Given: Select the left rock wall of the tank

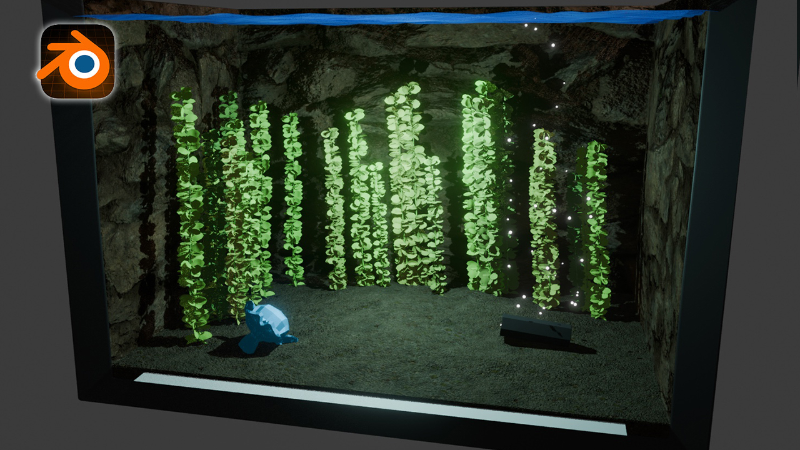Looking at the screenshot, I should tap(125, 219).
